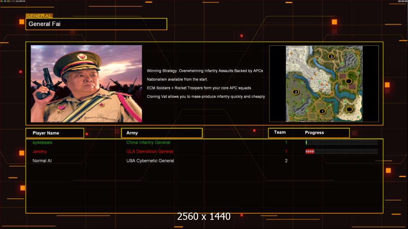Screen dimensions: 408x229
Task: Click start position marker 2 on the minimap
Action: [295, 92]
